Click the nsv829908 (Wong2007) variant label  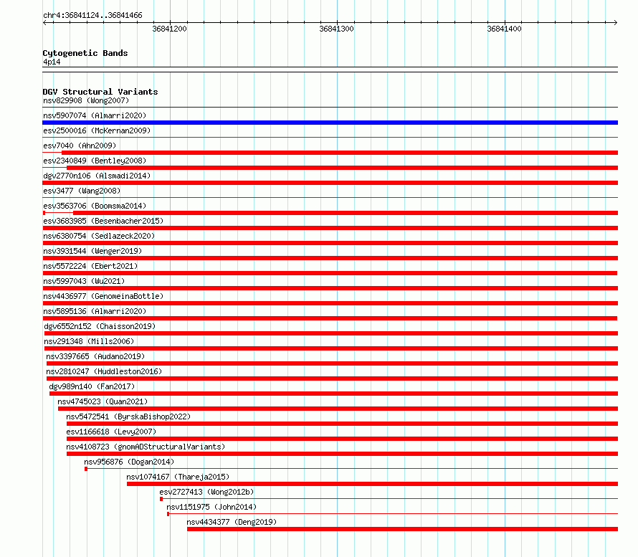[86, 100]
